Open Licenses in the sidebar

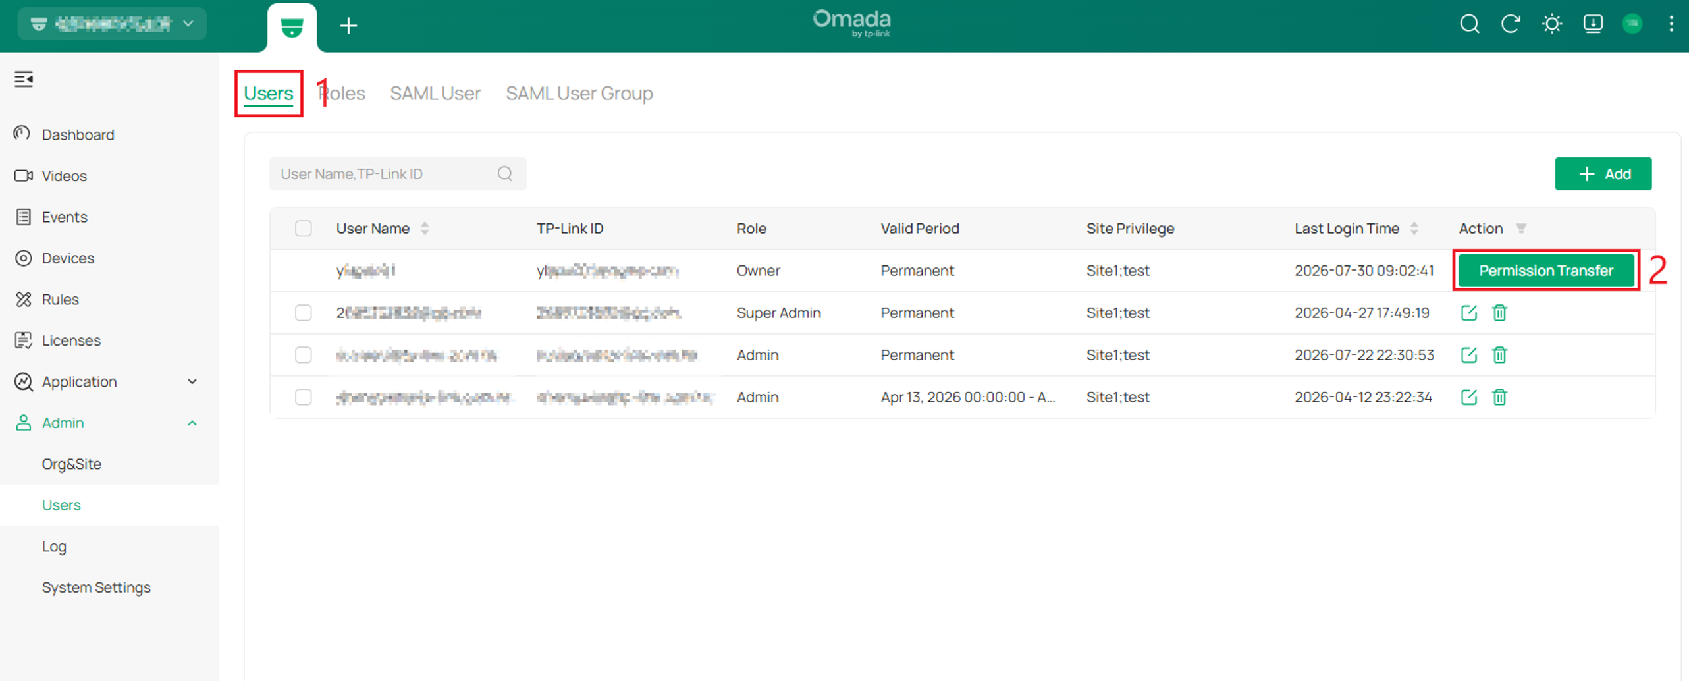[x=71, y=340]
